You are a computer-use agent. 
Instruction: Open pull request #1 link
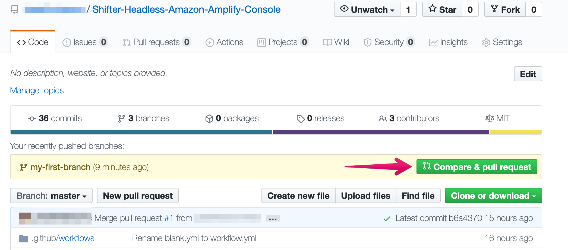pos(169,218)
